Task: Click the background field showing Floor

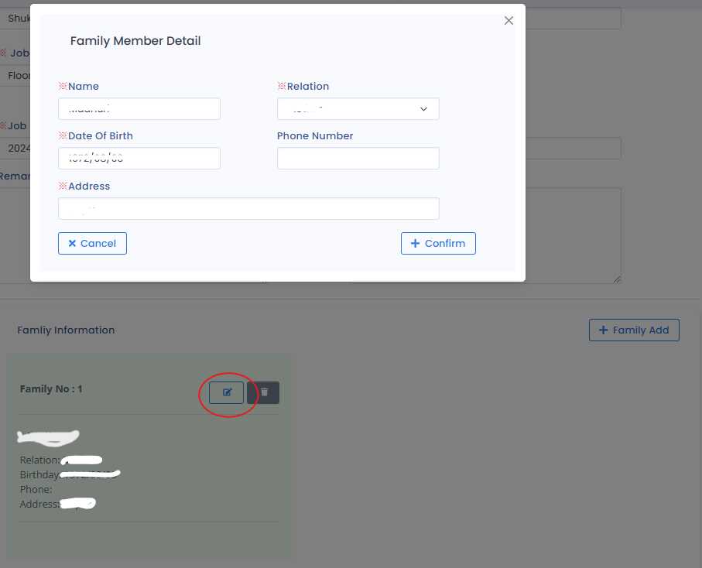Action: (x=15, y=75)
